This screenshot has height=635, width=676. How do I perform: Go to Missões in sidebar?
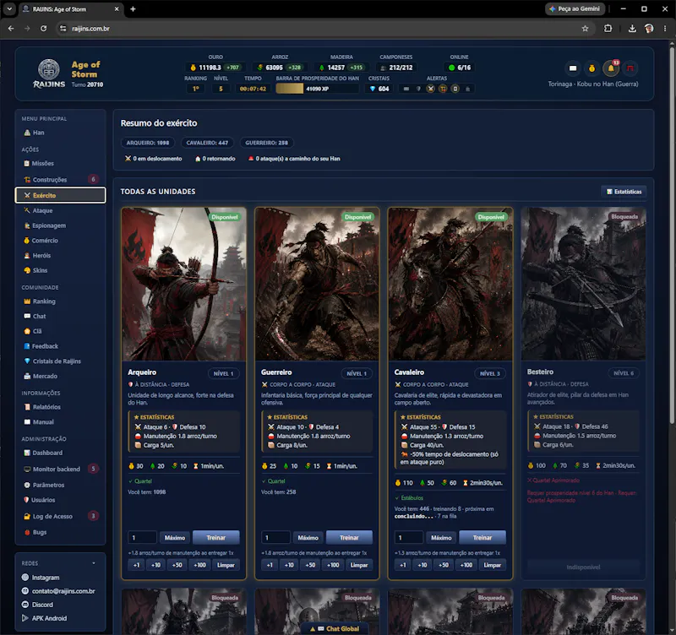[60, 163]
